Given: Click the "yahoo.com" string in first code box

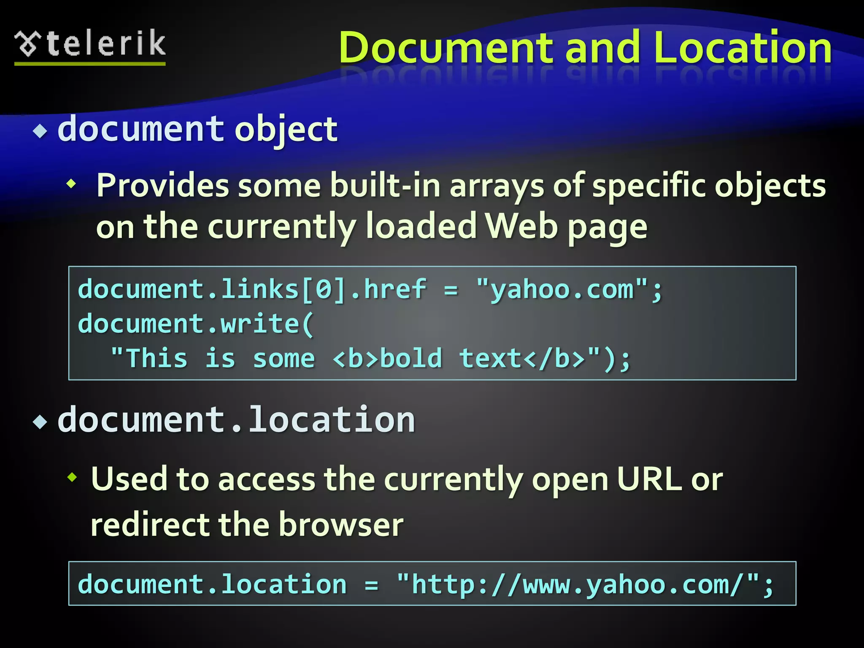Looking at the screenshot, I should (x=561, y=290).
